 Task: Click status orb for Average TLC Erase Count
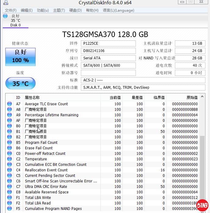coord(9,104)
